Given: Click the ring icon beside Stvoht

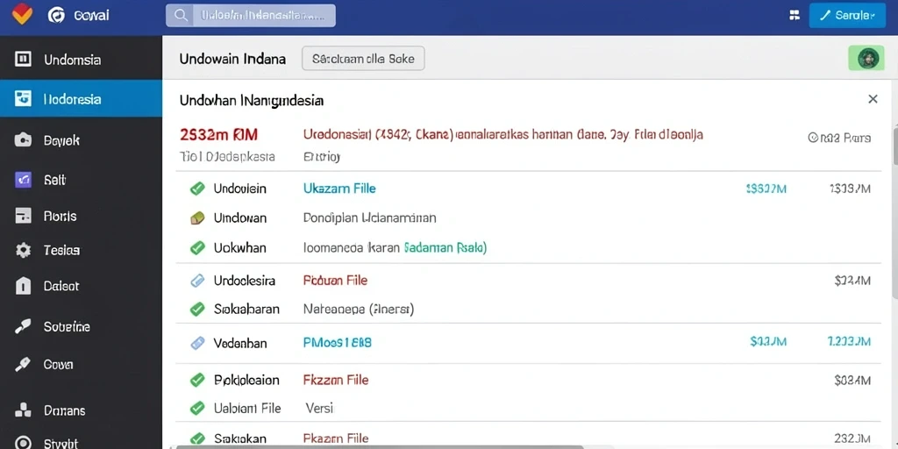Looking at the screenshot, I should [x=23, y=442].
